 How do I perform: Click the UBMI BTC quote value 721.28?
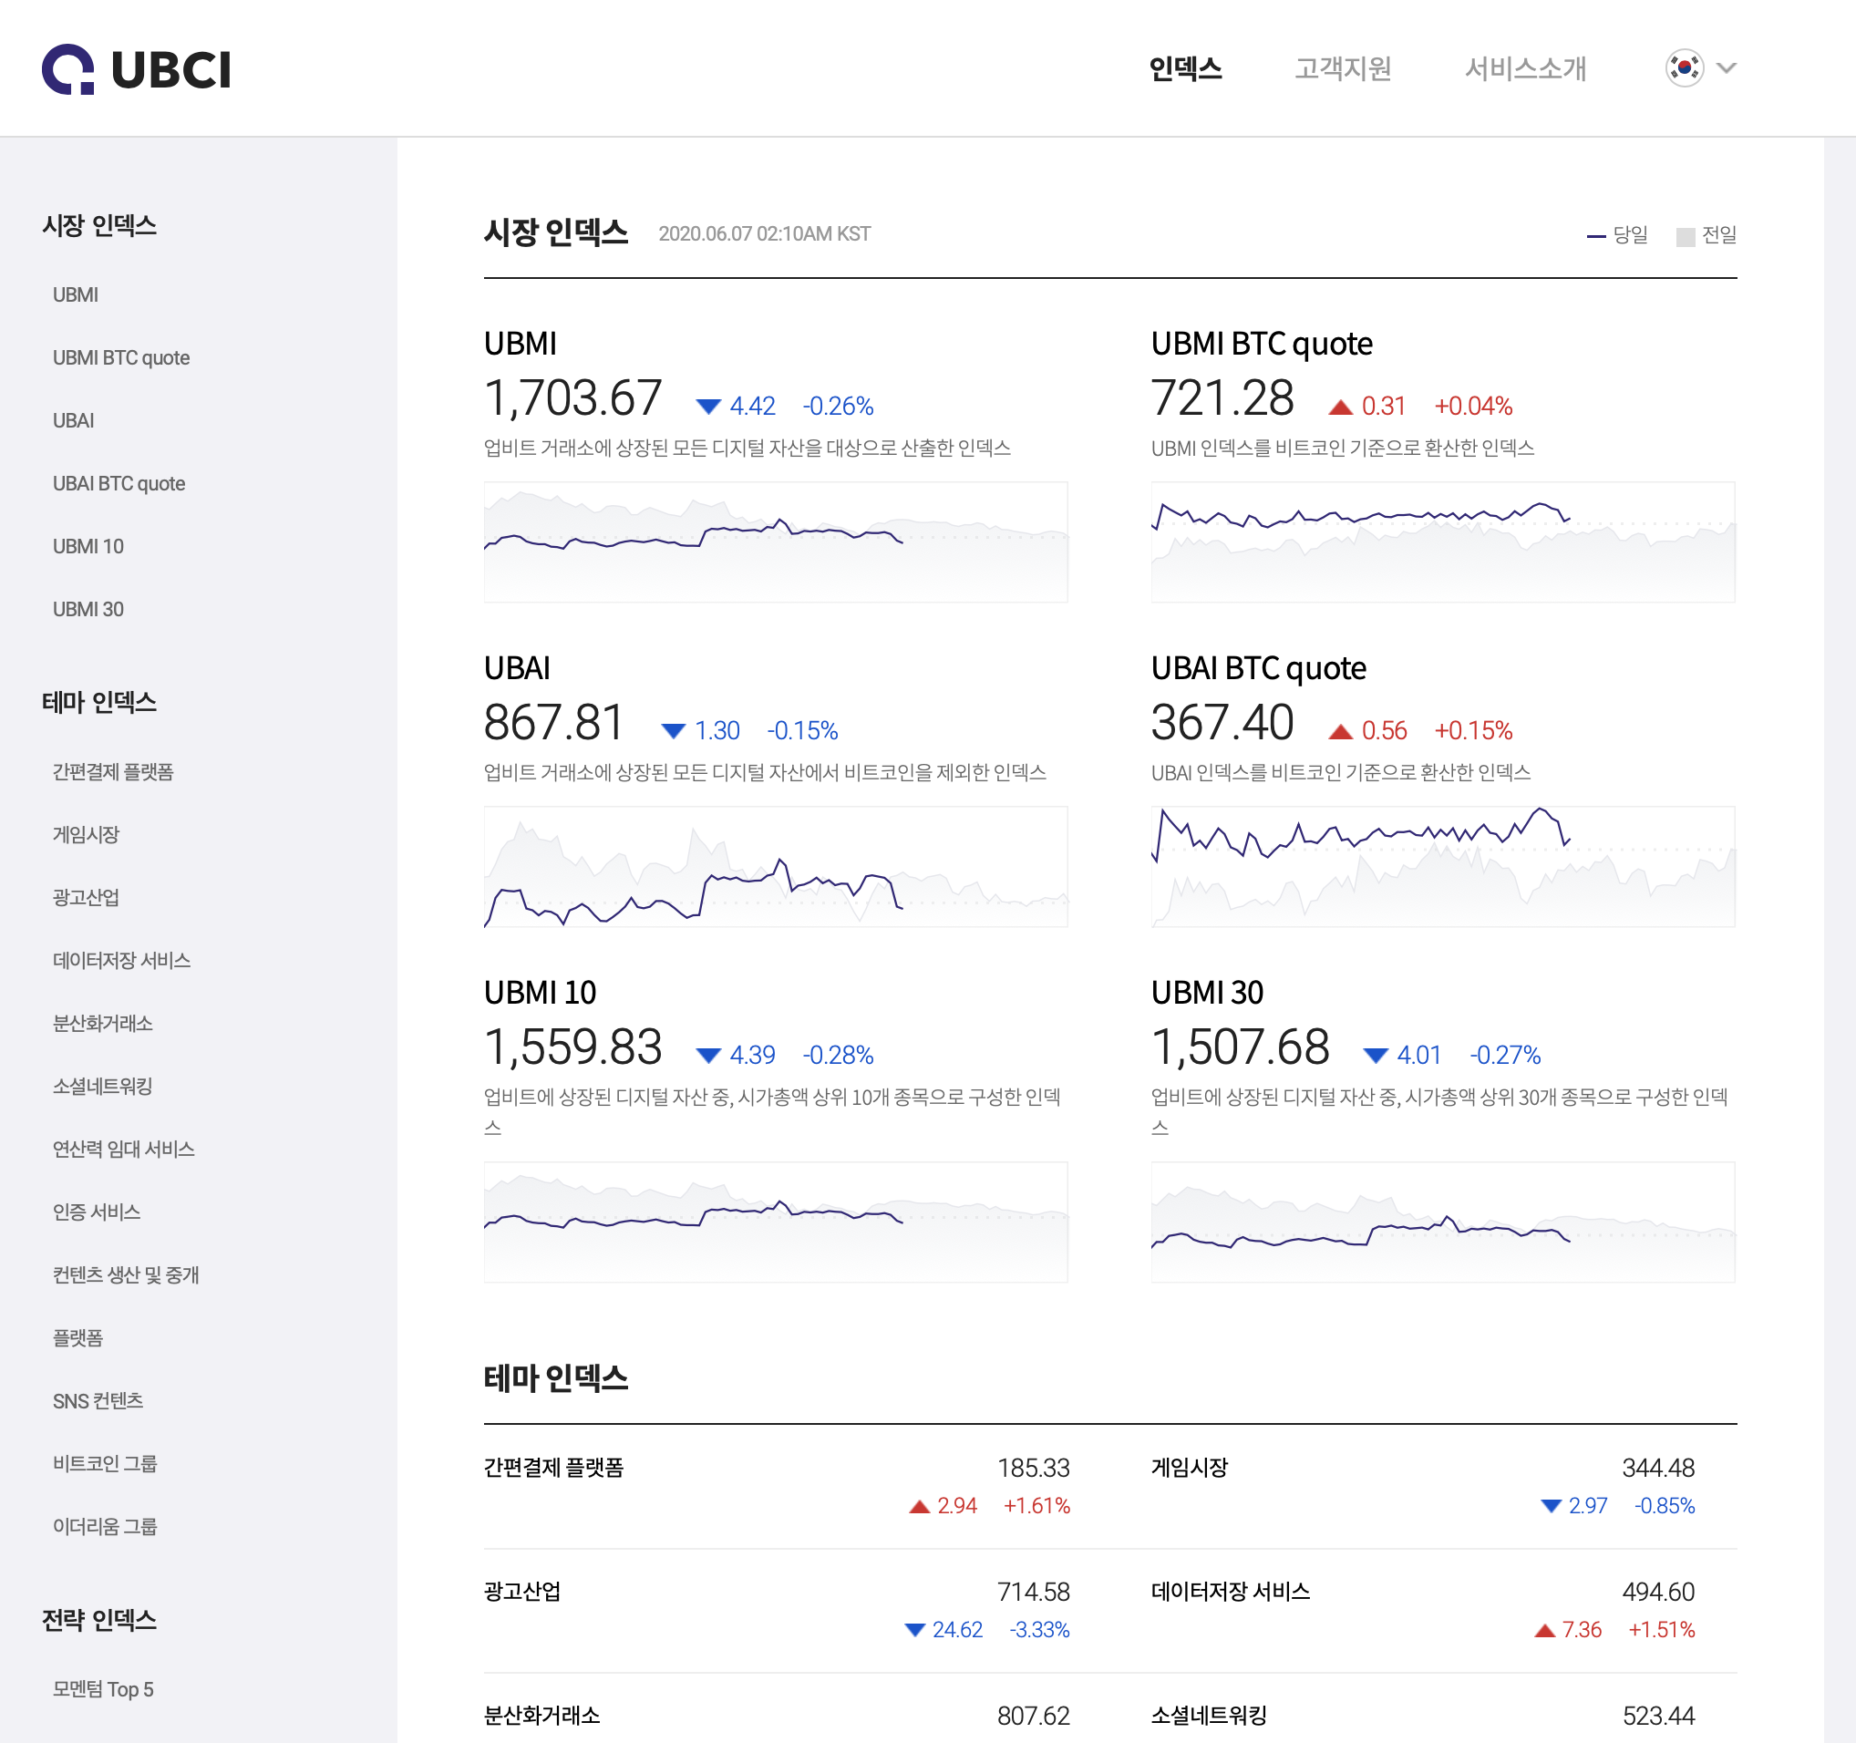(1222, 397)
